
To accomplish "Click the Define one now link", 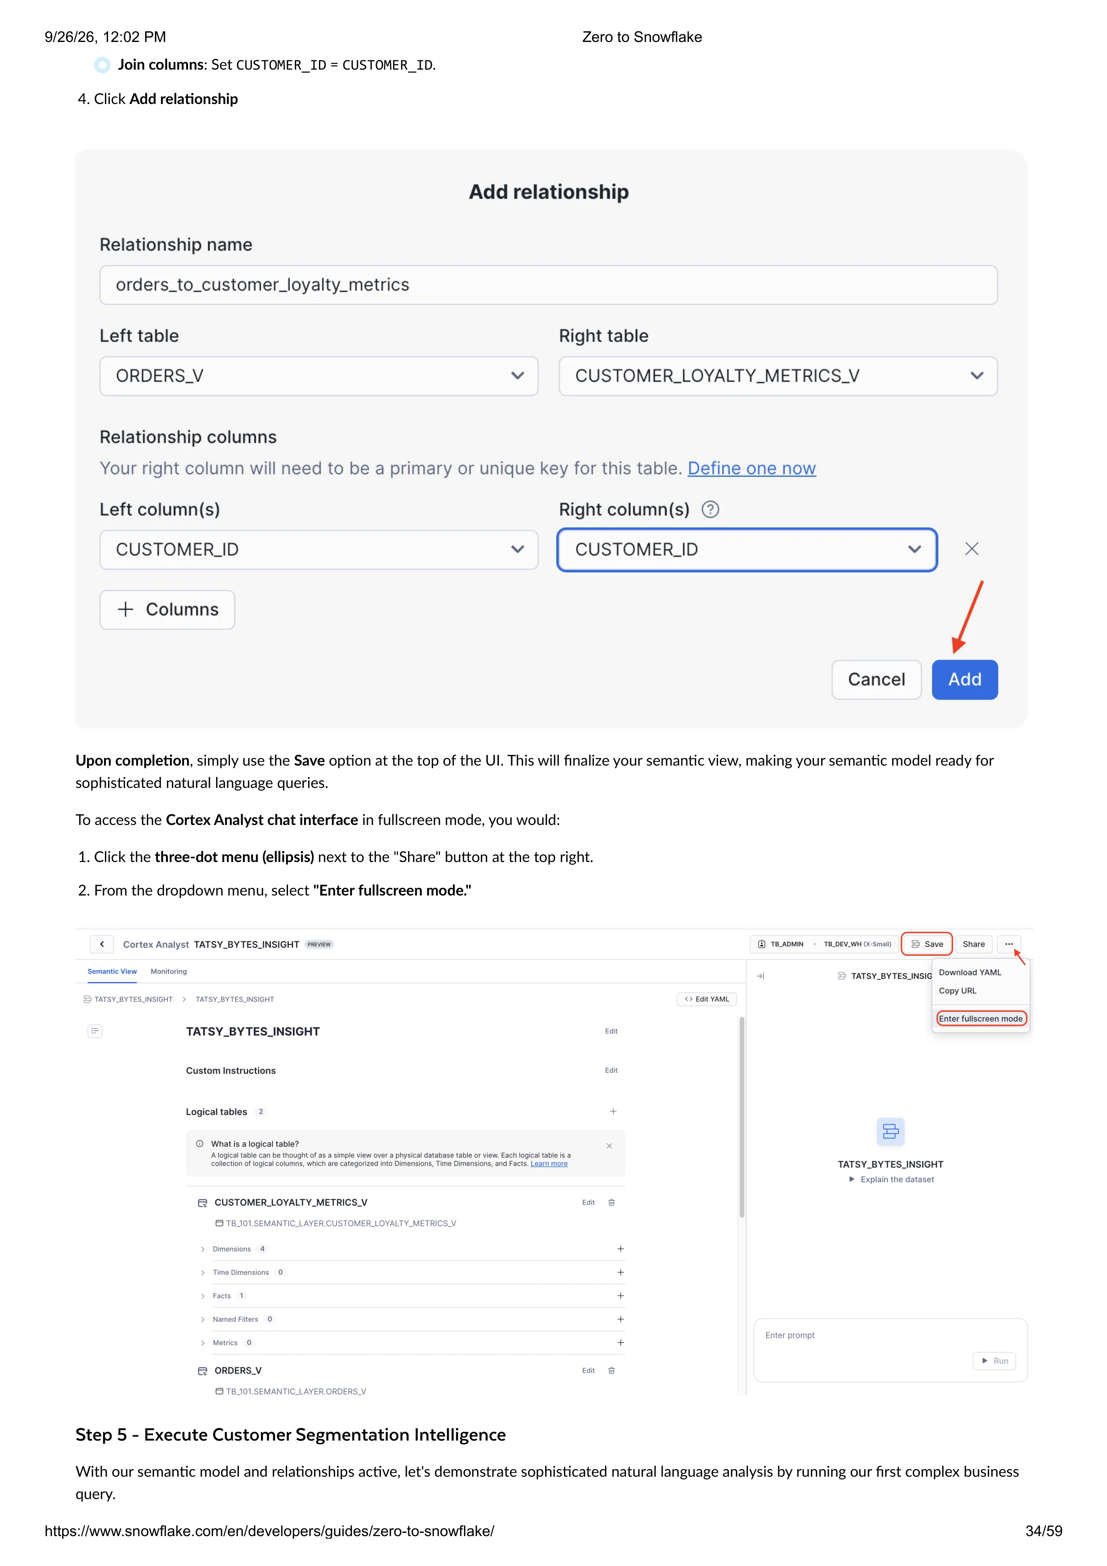I will click(751, 469).
